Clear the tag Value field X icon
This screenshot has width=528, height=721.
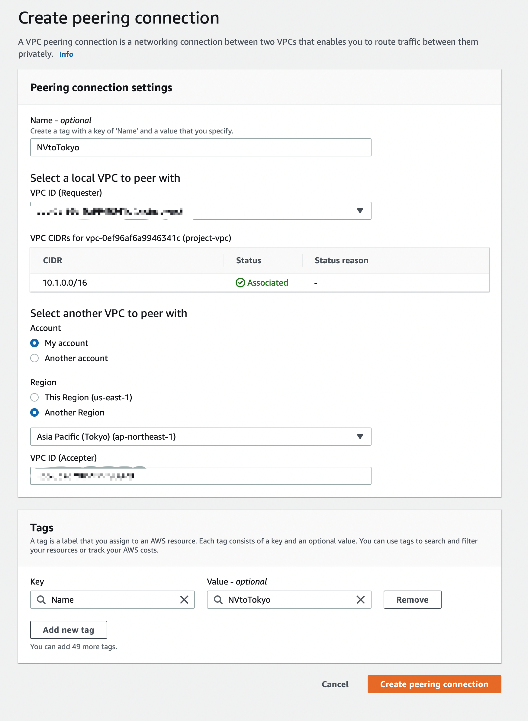[x=361, y=600]
